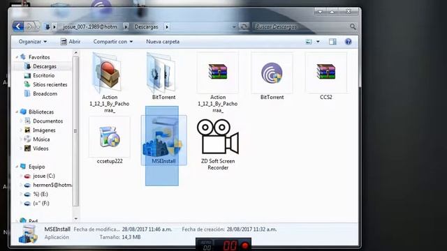Refresh the Descargas folder view
This screenshot has width=447, height=251.
pyautogui.click(x=244, y=26)
